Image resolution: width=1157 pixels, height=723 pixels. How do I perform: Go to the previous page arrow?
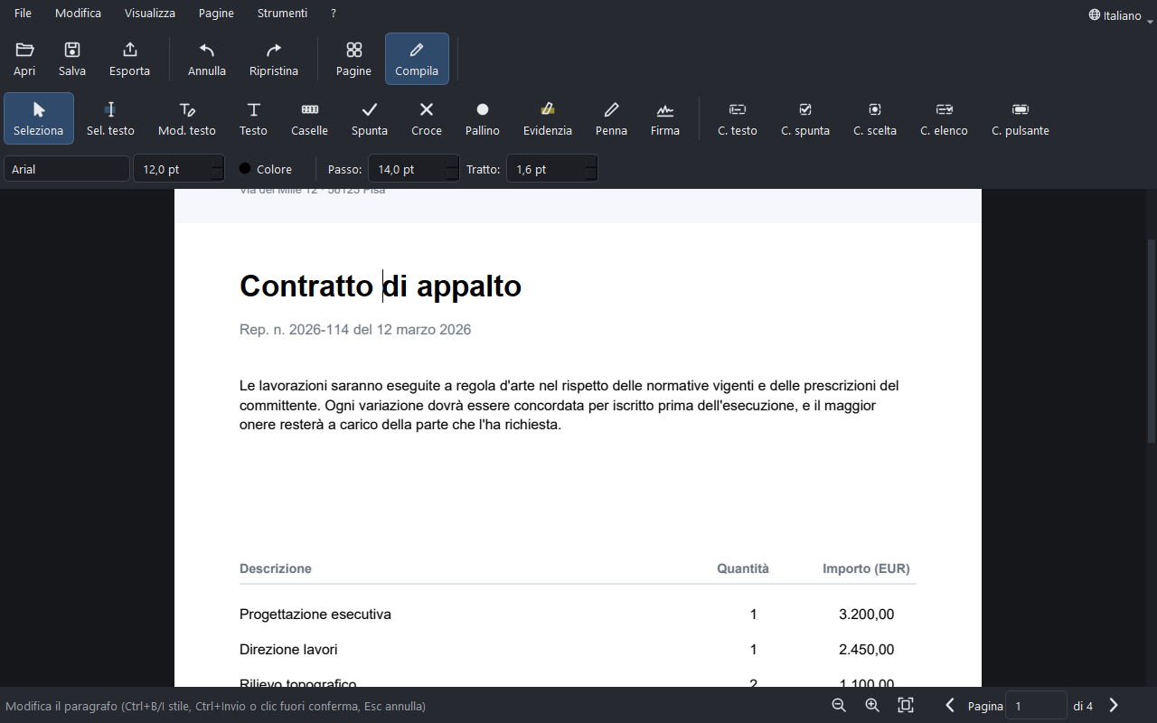tap(950, 705)
